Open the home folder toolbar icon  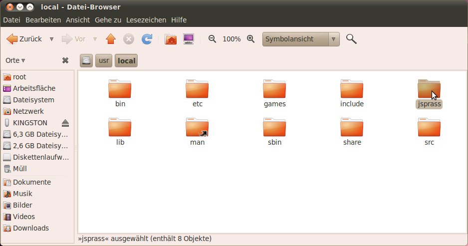pyautogui.click(x=171, y=39)
